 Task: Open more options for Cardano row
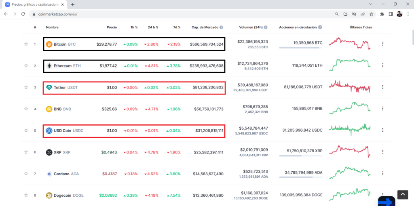point(383,174)
